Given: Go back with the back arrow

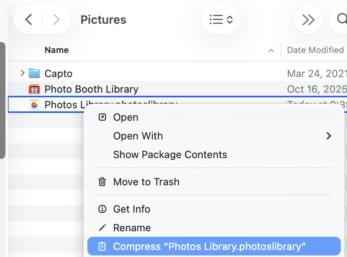Looking at the screenshot, I should click(x=28, y=19).
